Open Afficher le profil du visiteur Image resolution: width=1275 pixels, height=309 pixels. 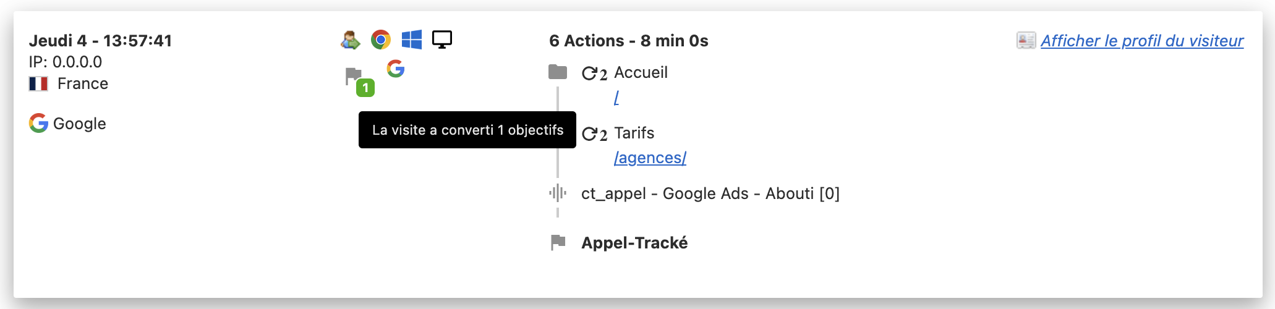[x=1142, y=41]
